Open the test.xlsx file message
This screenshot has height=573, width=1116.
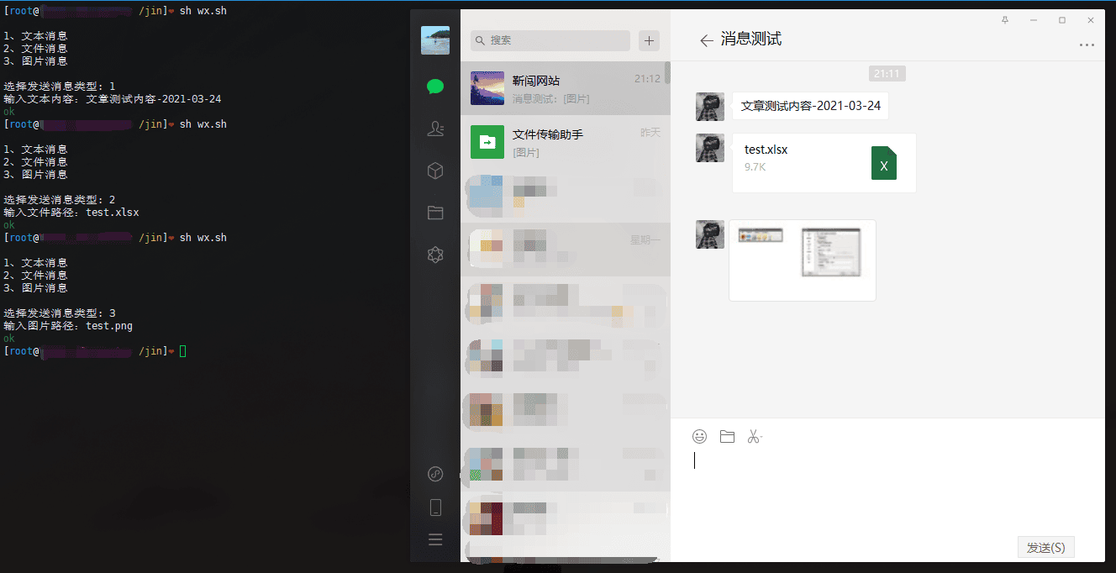tap(824, 163)
